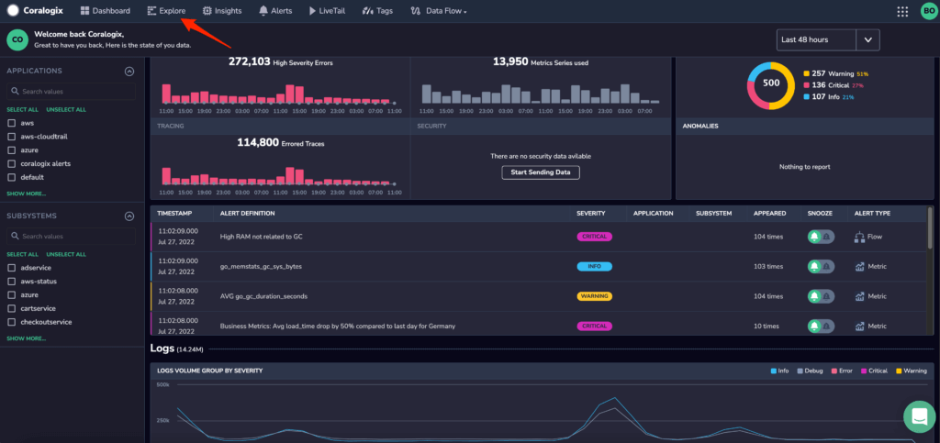Expand the Data Flow dropdown menu

[438, 11]
